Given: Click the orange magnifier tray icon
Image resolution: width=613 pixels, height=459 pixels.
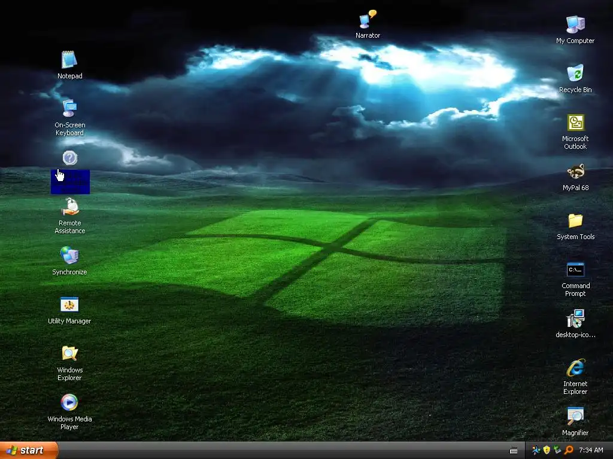Looking at the screenshot, I should [x=569, y=450].
